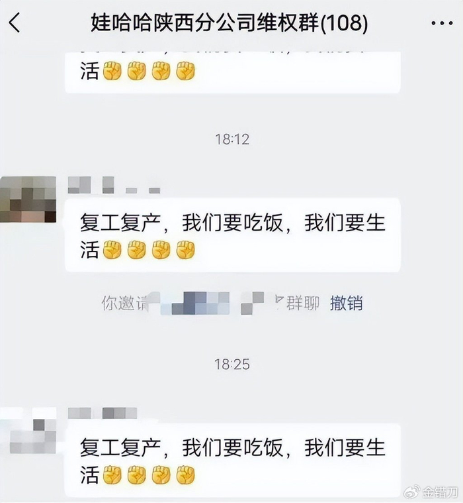Select the 18:12 message bubble starting 复工复产
The image size is (463, 503).
pyautogui.click(x=233, y=235)
